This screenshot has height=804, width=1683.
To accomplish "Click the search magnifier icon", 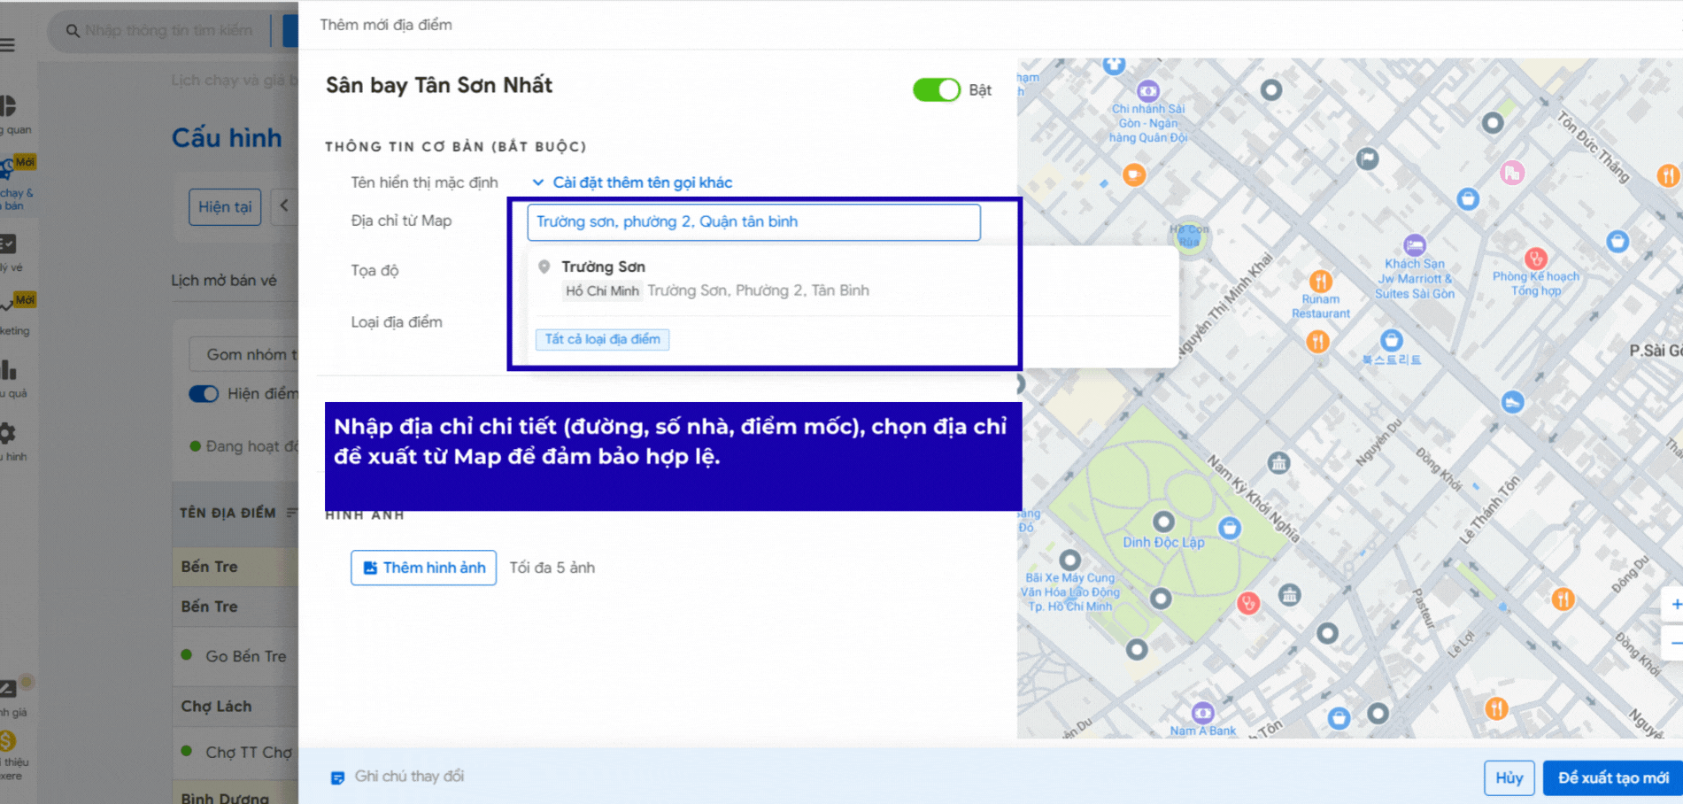I will tap(73, 31).
